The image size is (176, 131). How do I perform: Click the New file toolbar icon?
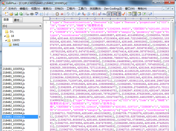6,14
